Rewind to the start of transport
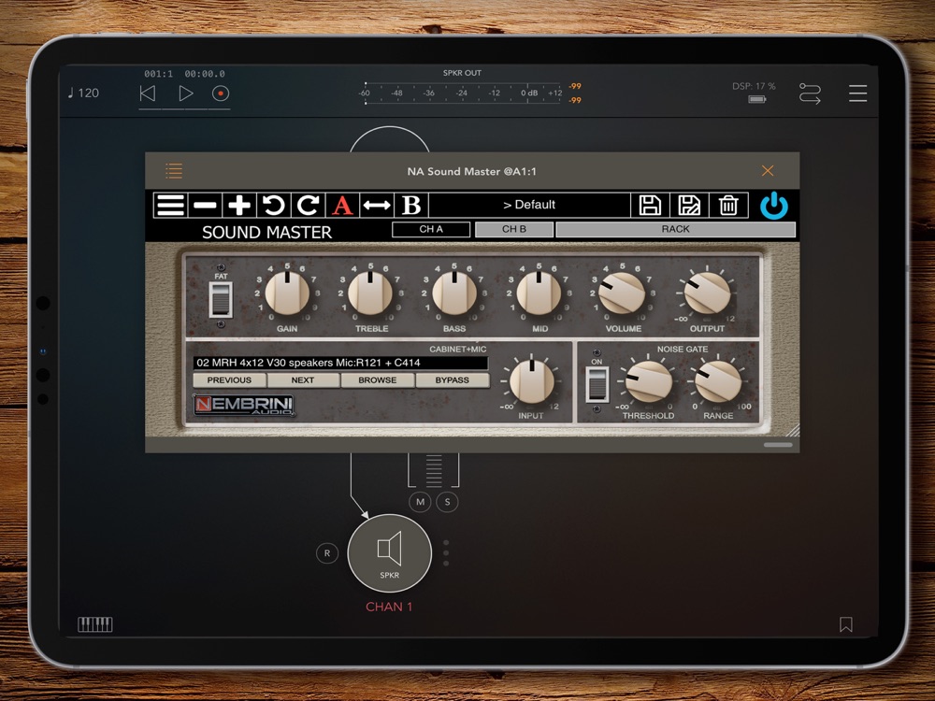The height and width of the screenshot is (701, 935). (148, 93)
